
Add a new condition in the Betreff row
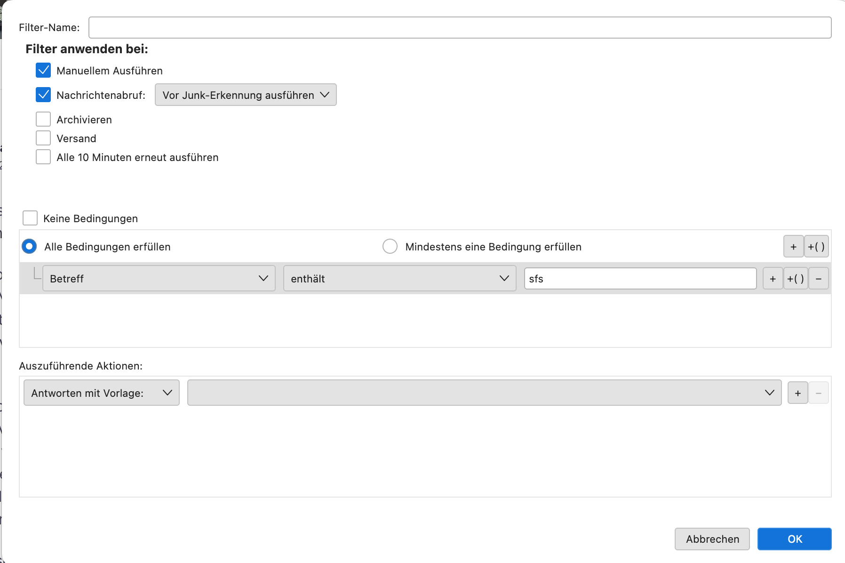773,279
